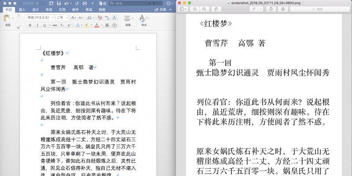
Task: Switch to the 开始 tab
Action: (9, 10)
